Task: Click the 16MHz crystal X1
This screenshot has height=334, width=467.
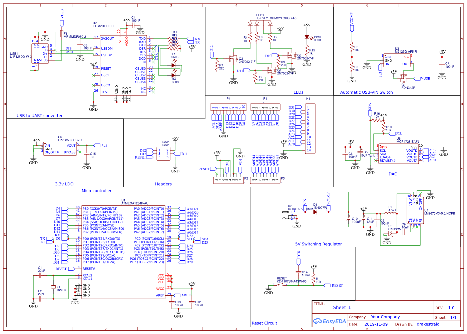Action: tap(53, 287)
